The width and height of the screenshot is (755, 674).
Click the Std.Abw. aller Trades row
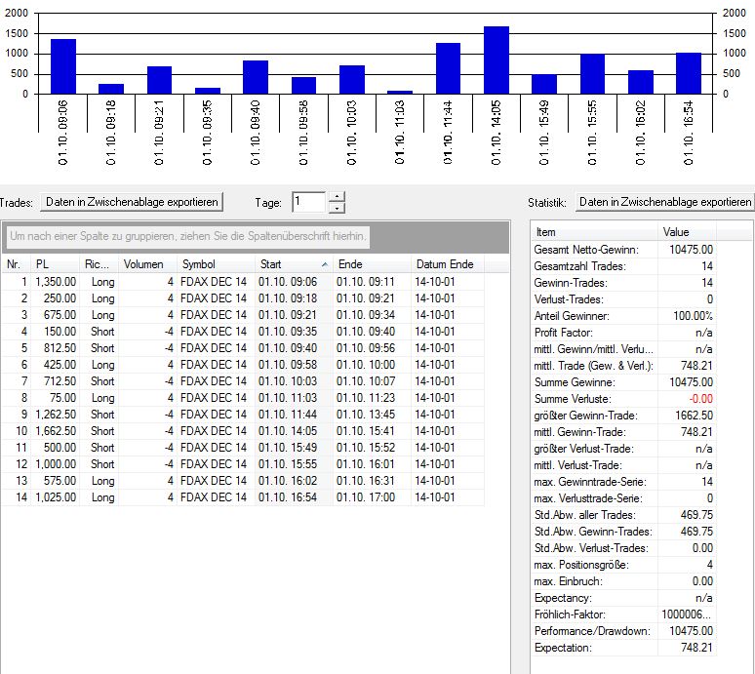(623, 515)
